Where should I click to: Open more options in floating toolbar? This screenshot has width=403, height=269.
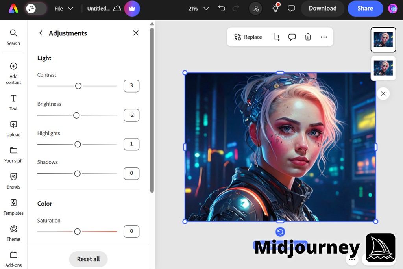[324, 37]
